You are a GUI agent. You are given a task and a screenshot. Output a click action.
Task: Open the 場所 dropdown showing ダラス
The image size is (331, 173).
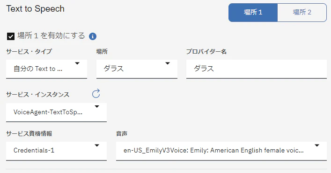click(x=137, y=69)
